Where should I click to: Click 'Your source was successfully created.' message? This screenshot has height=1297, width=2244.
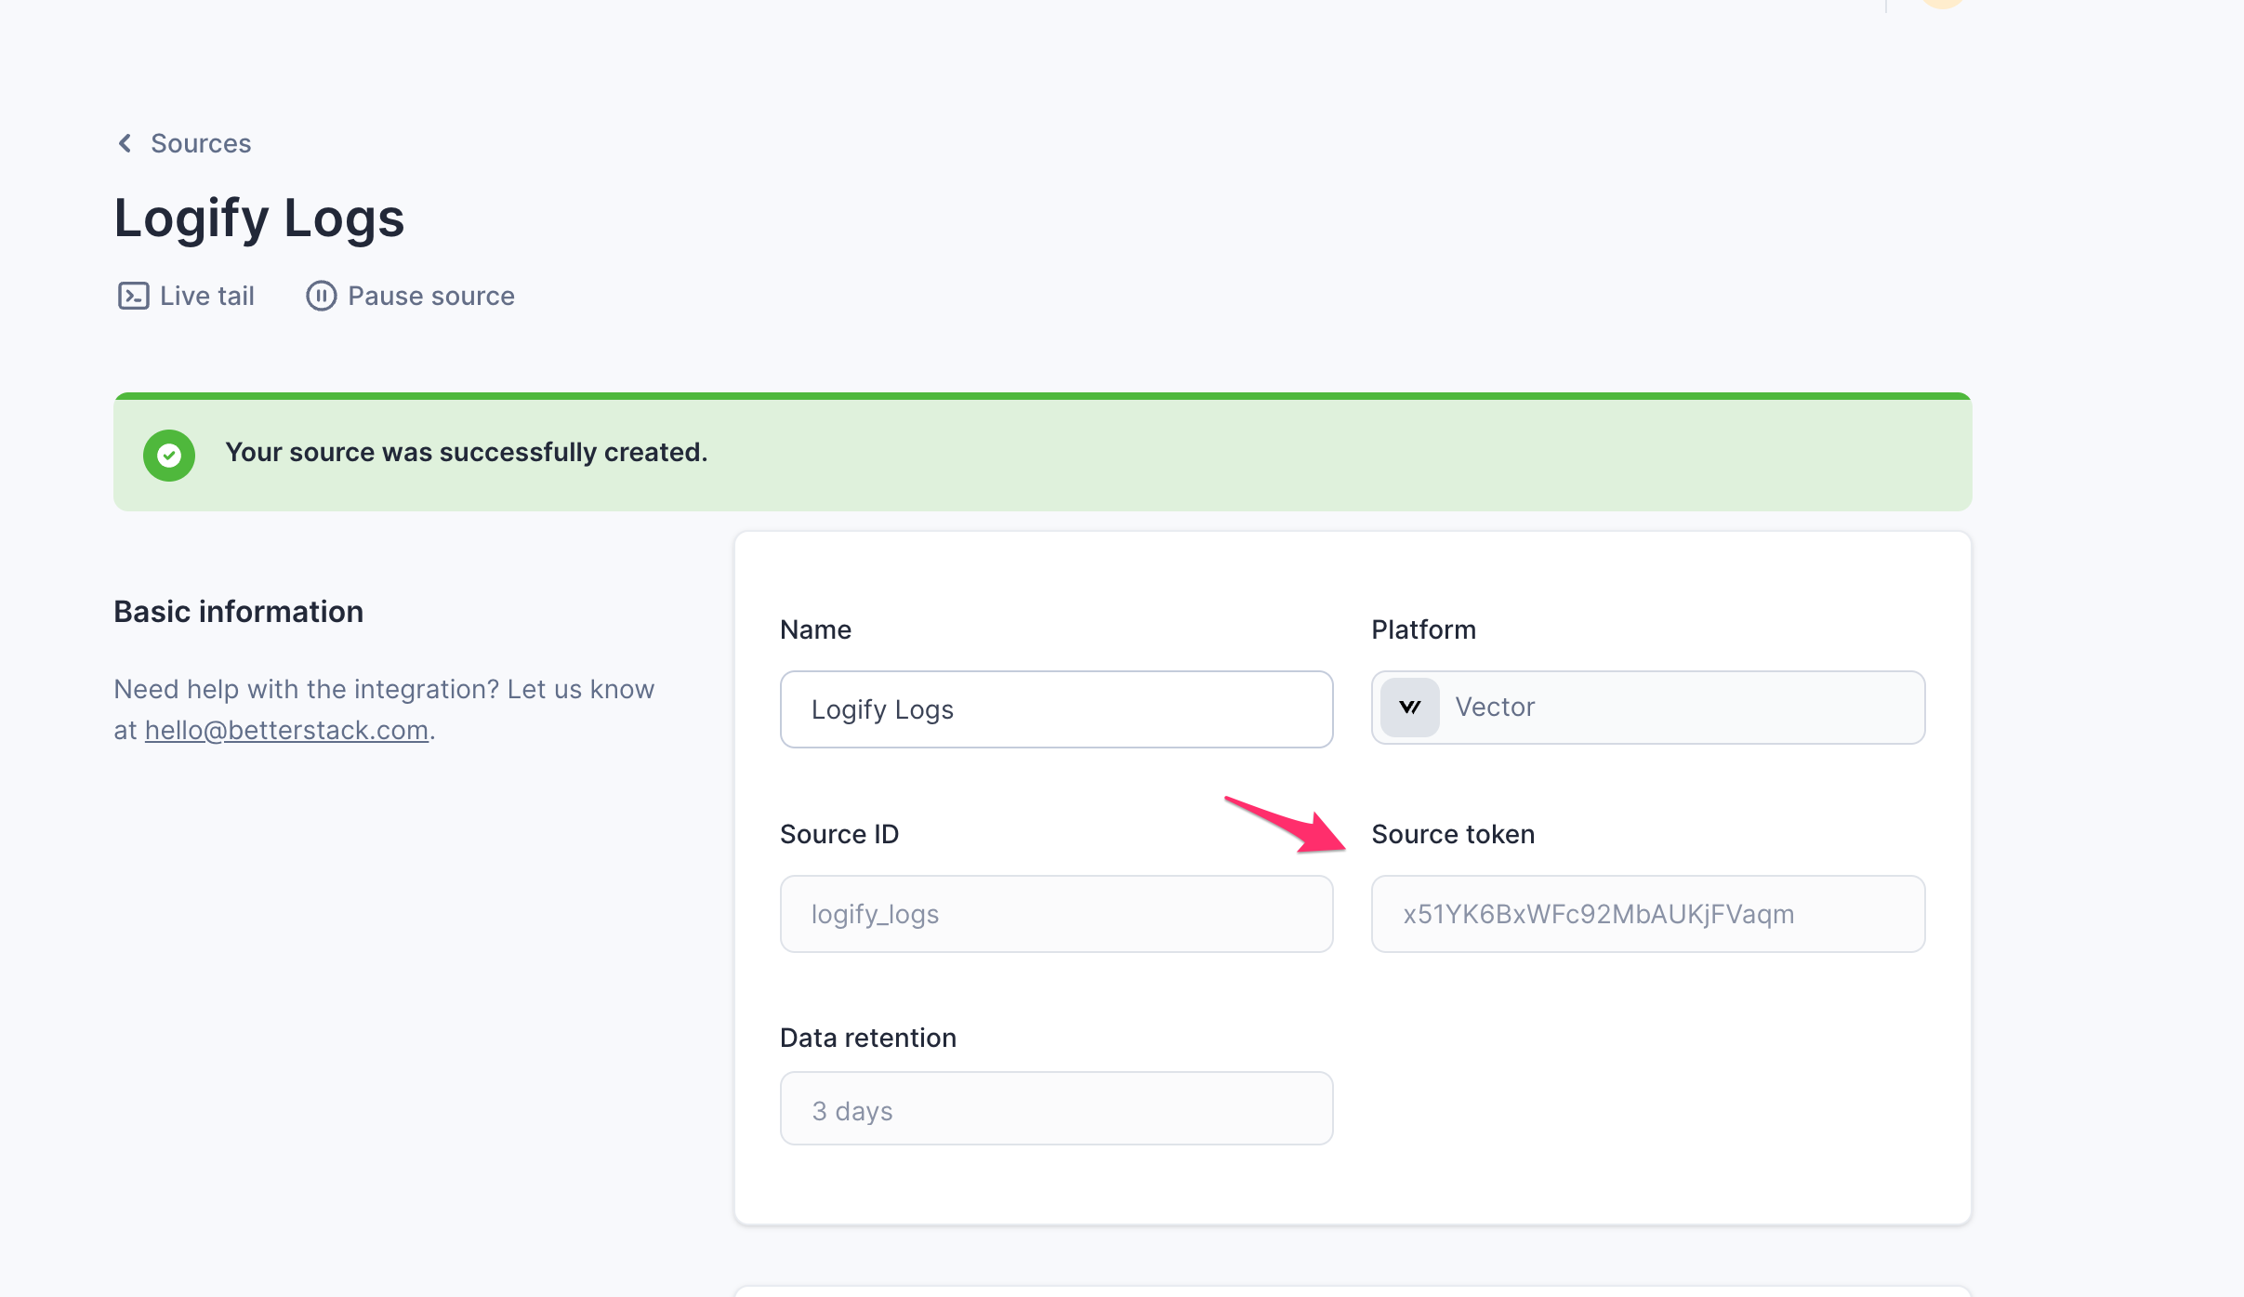(x=466, y=452)
